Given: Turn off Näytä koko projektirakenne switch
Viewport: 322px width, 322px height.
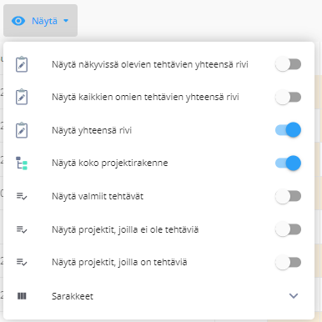Looking at the screenshot, I should point(288,163).
